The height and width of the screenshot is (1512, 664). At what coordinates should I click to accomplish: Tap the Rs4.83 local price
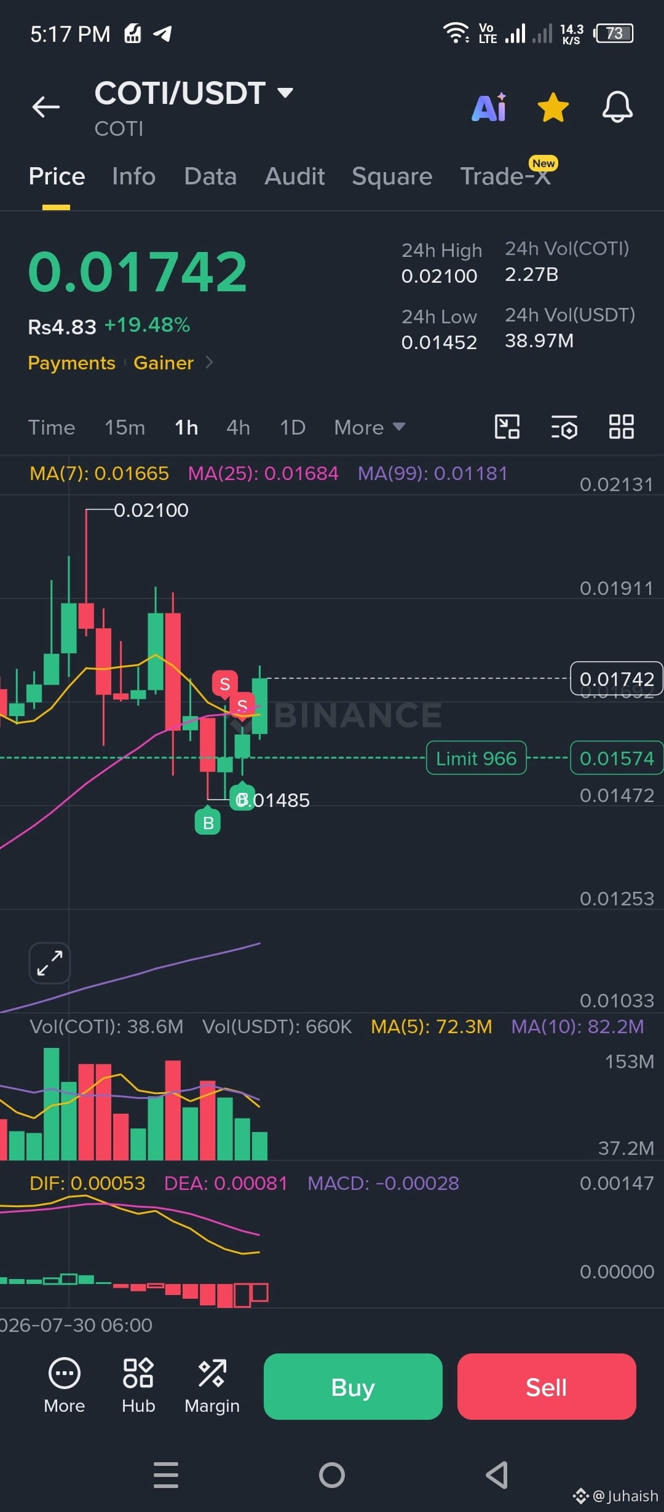coord(62,326)
